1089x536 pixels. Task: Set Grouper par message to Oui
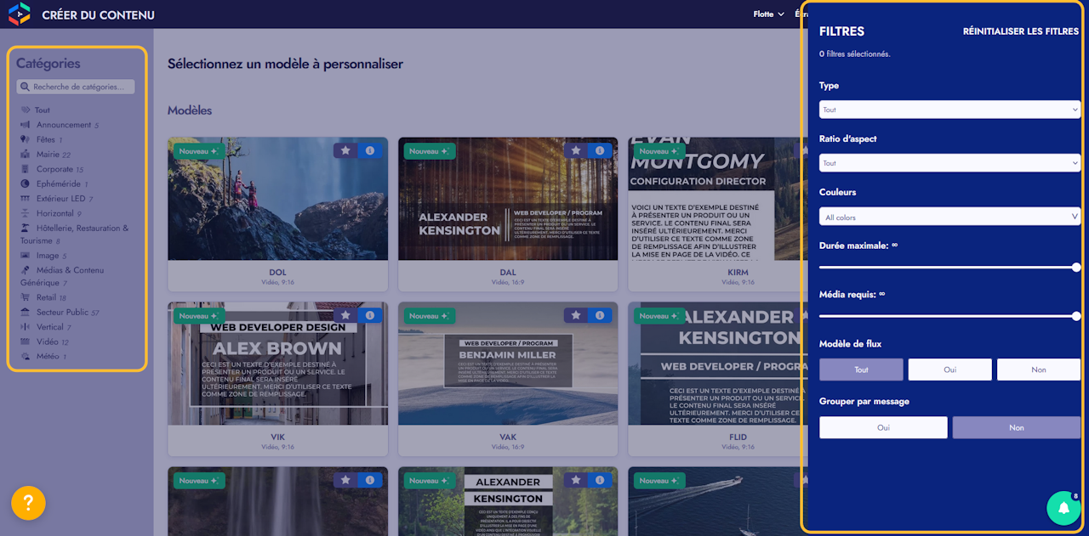tap(883, 427)
